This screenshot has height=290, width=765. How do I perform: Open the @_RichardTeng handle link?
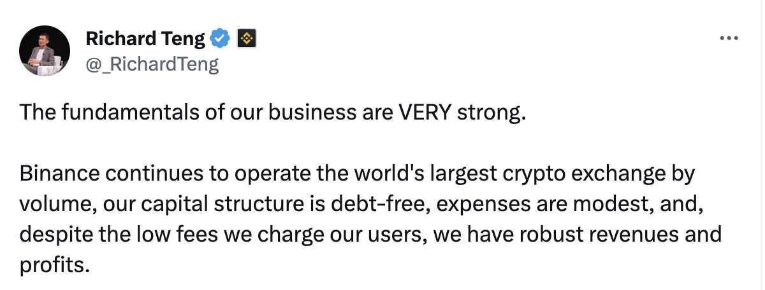[x=152, y=64]
